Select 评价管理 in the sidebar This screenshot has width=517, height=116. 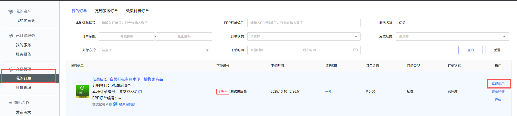coord(23,88)
